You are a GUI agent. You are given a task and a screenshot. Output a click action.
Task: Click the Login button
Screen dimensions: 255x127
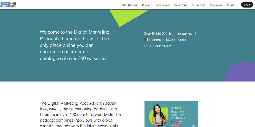pos(247,5)
